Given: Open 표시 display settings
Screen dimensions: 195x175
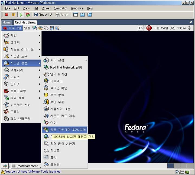Looking at the screenshot, I should click(x=65, y=158).
